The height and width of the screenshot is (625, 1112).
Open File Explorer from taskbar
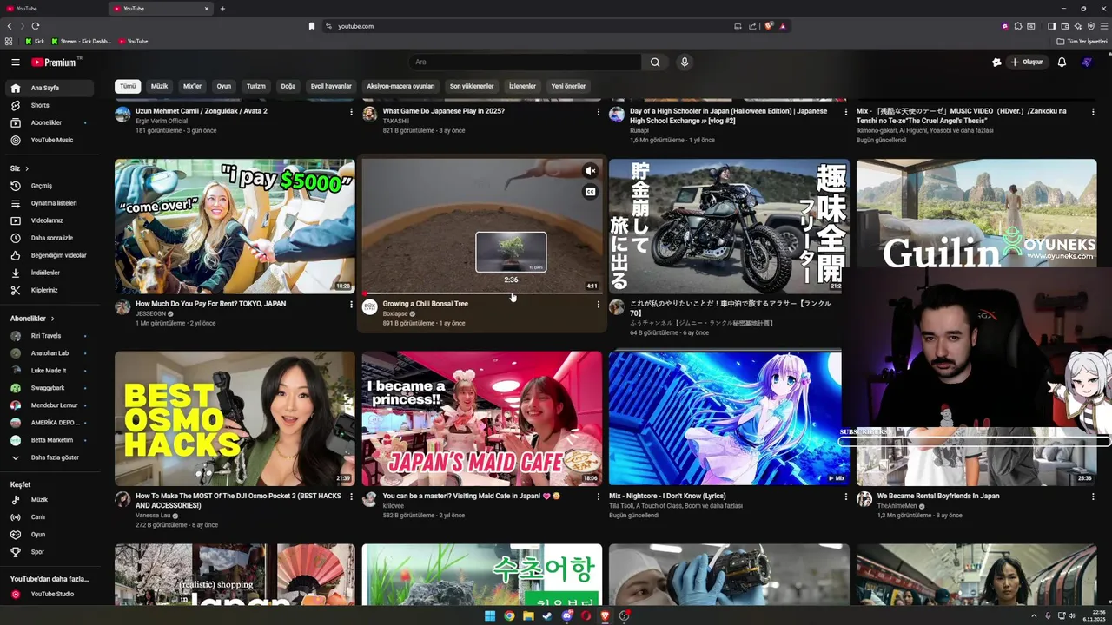pyautogui.click(x=528, y=616)
